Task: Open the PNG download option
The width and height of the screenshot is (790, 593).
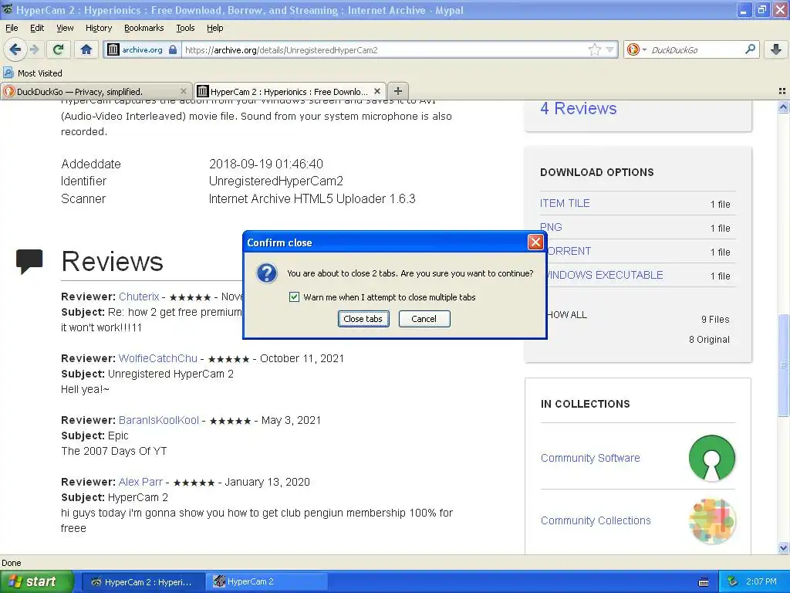Action: tap(551, 227)
